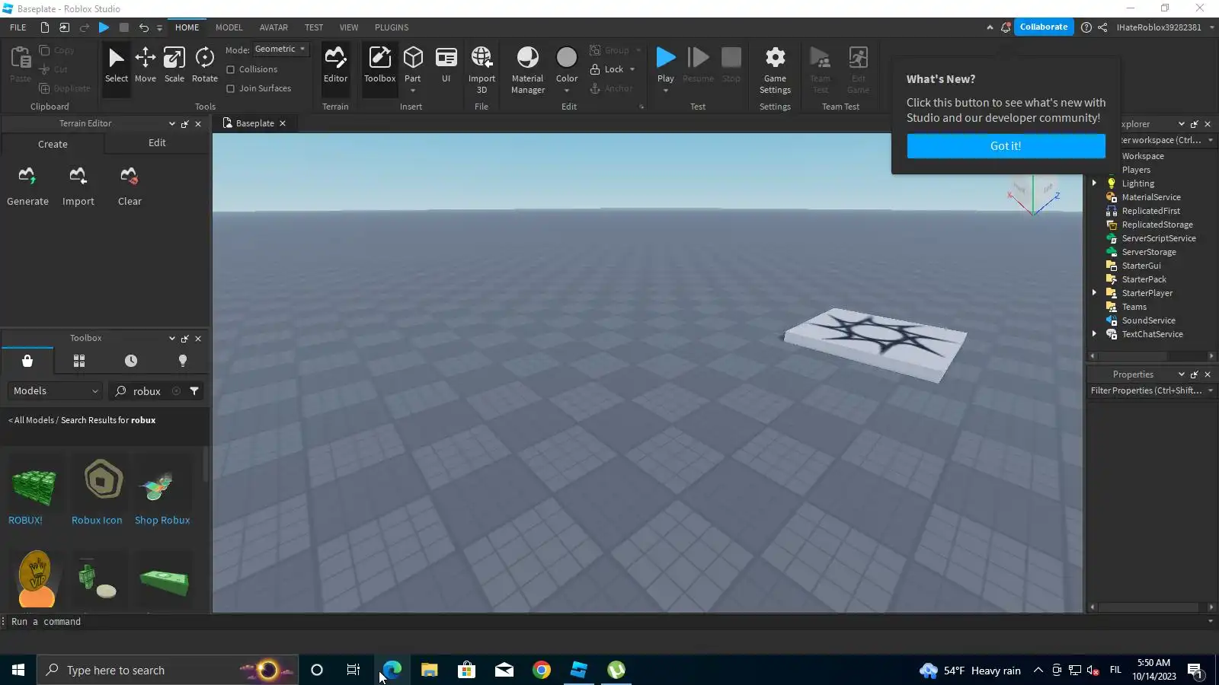Toggle Collisions checkbox
1219x685 pixels.
231,69
